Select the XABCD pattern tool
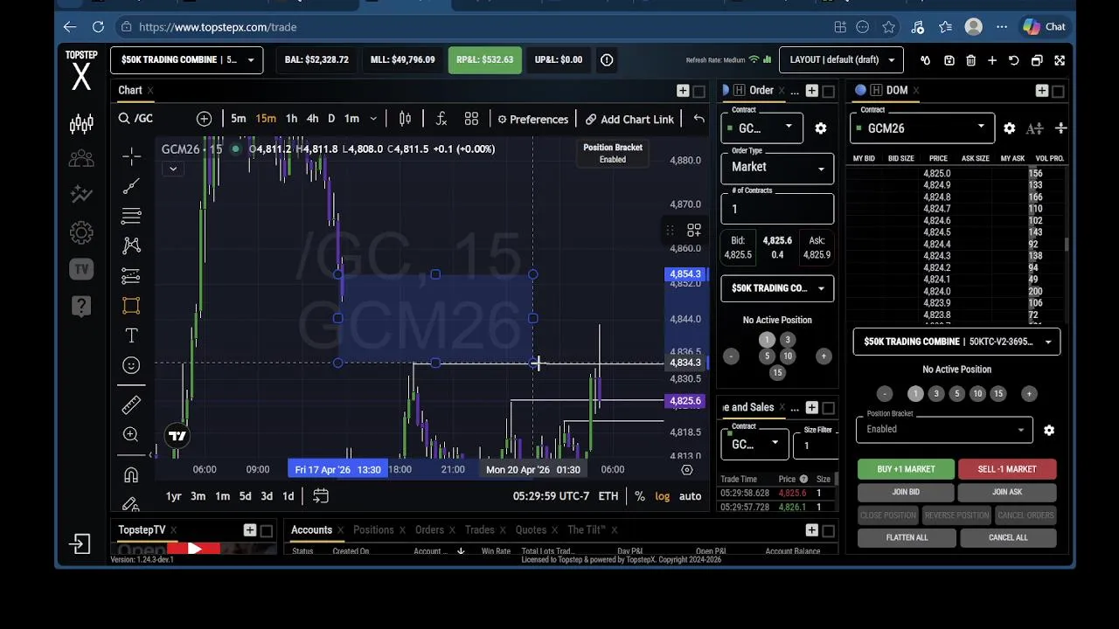Screen dimensions: 1119x629 [131, 245]
